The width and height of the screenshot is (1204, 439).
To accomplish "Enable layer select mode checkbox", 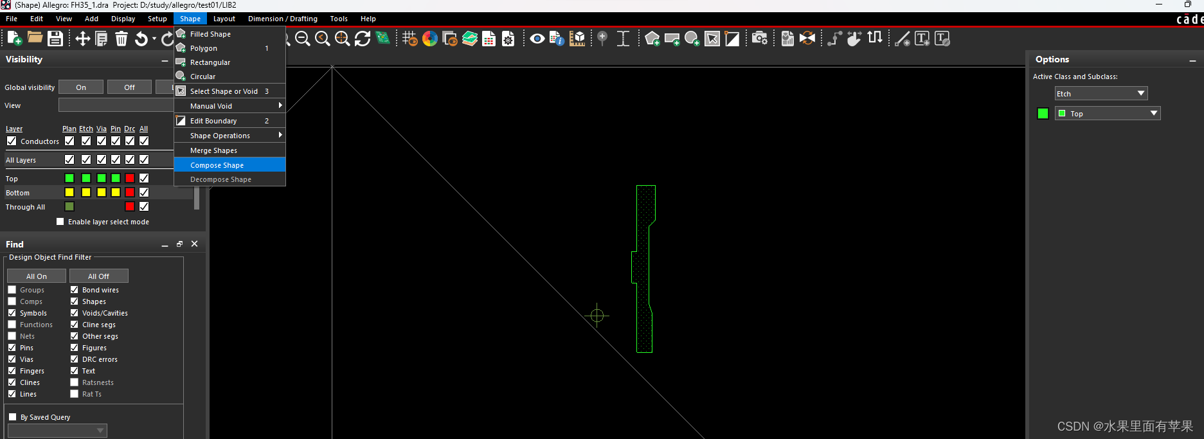I will coord(60,222).
